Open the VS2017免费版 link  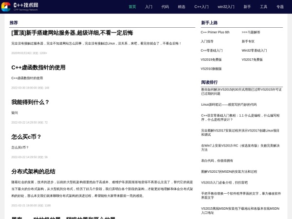(252, 59)
